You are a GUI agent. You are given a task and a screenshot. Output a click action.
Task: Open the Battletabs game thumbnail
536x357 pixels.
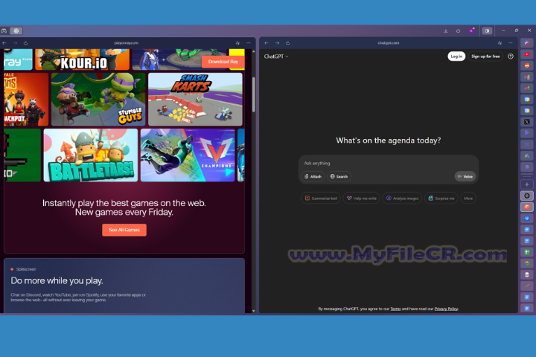[91, 155]
